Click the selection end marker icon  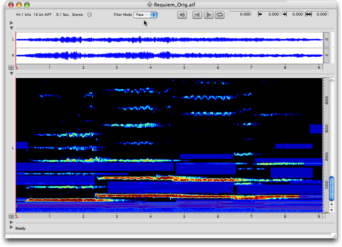click(x=284, y=15)
